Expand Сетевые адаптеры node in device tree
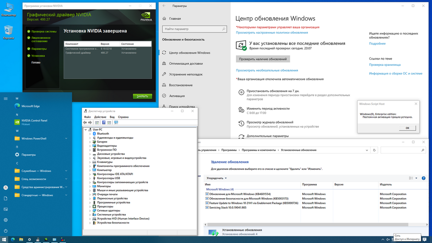The width and height of the screenshot is (432, 243). click(x=90, y=211)
